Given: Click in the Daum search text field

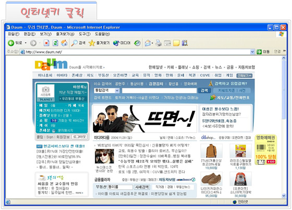Looking at the screenshot, I should tap(159, 90).
